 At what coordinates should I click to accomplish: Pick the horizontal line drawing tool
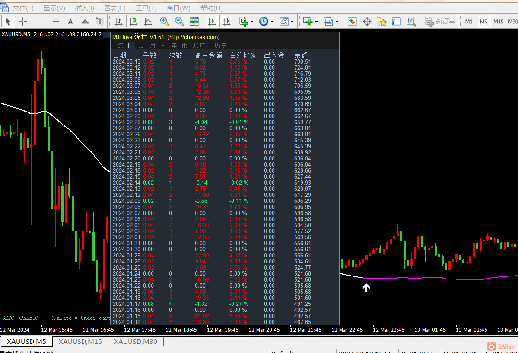point(56,22)
